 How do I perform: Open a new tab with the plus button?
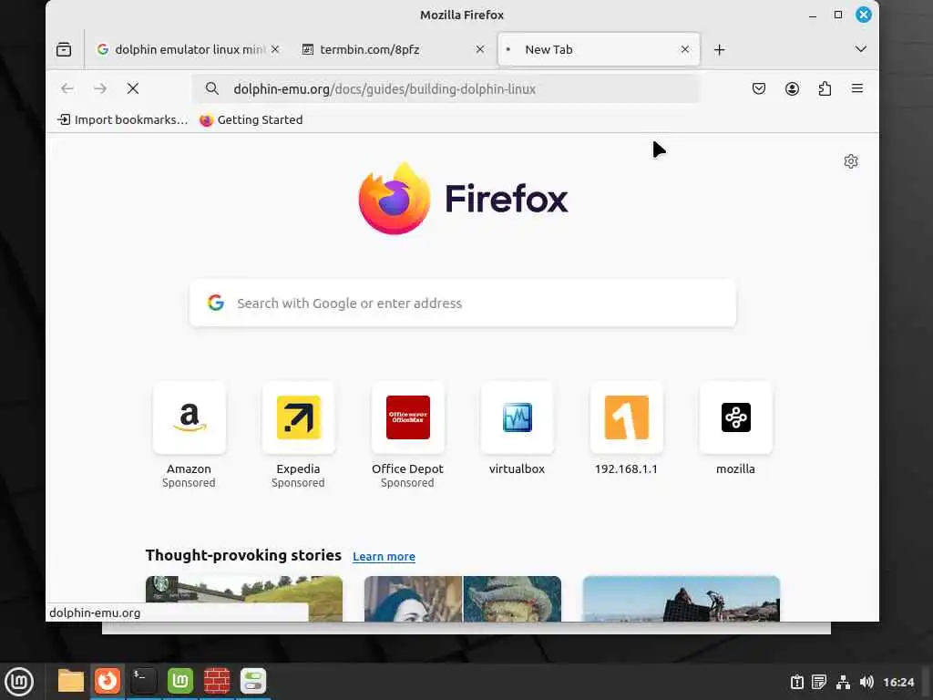(x=720, y=49)
